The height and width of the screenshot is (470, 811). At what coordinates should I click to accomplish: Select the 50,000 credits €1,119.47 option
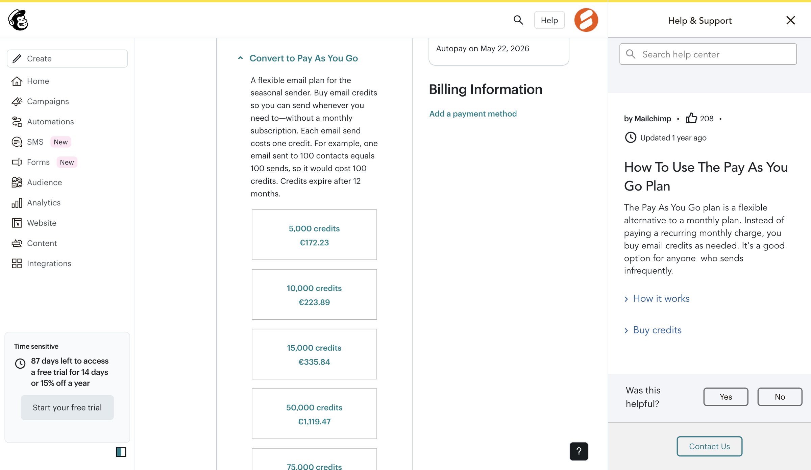click(314, 414)
